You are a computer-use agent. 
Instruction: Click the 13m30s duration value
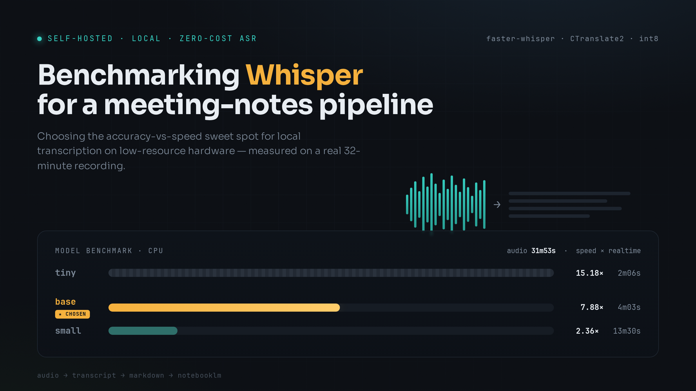627,331
